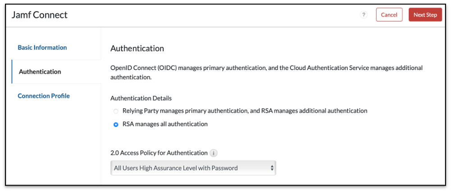
Task: Switch to the Connection Profile tab
Action: 44,96
